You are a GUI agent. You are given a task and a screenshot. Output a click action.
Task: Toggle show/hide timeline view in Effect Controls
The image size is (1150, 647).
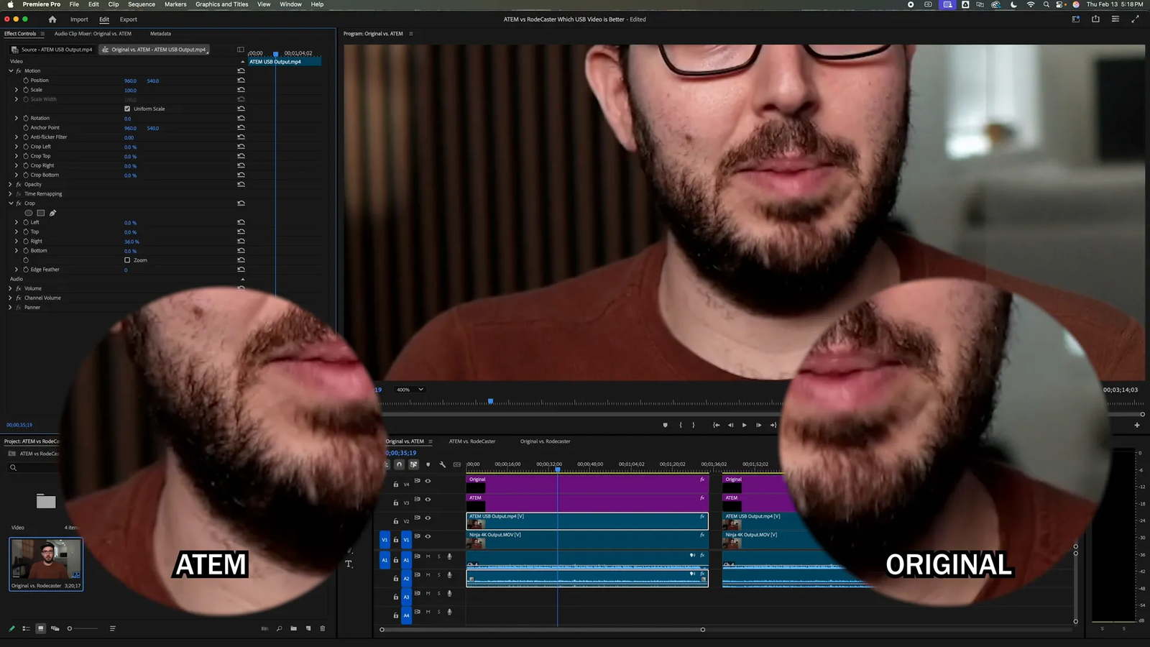pyautogui.click(x=241, y=50)
